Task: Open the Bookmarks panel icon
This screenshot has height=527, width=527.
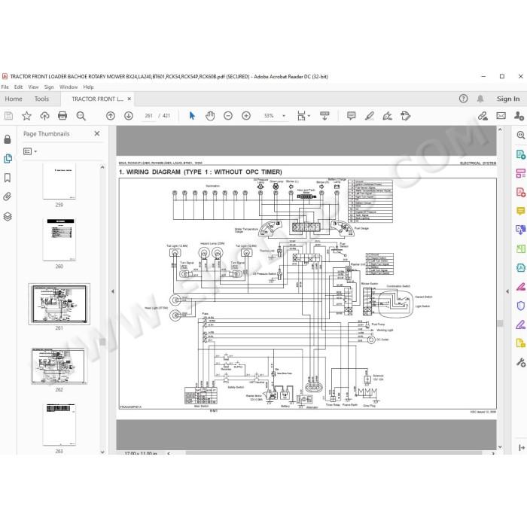Action: (x=8, y=178)
